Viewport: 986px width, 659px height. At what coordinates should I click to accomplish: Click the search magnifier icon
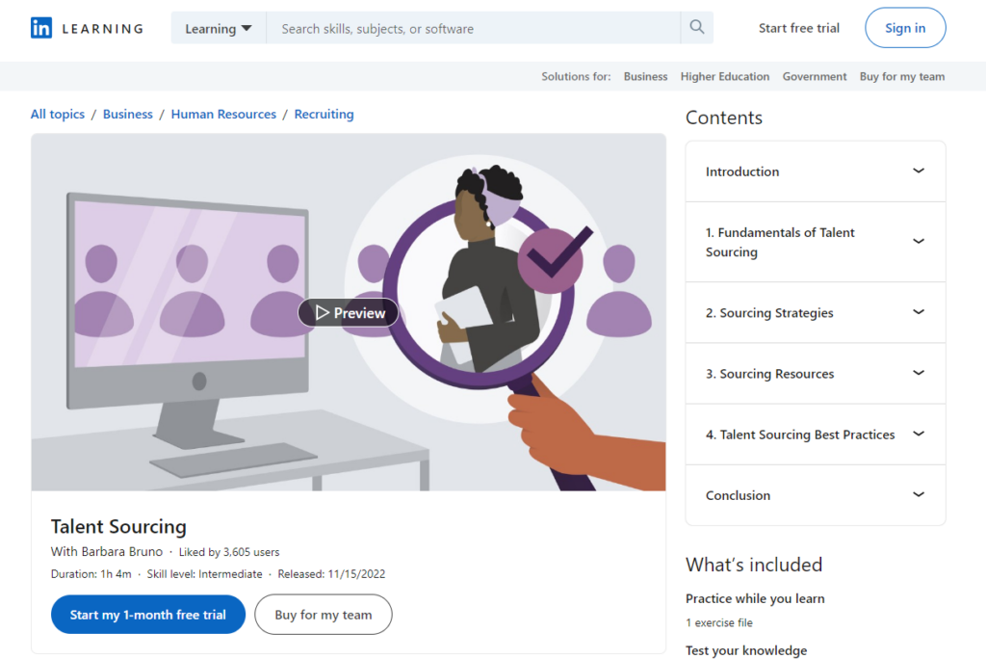(x=697, y=27)
